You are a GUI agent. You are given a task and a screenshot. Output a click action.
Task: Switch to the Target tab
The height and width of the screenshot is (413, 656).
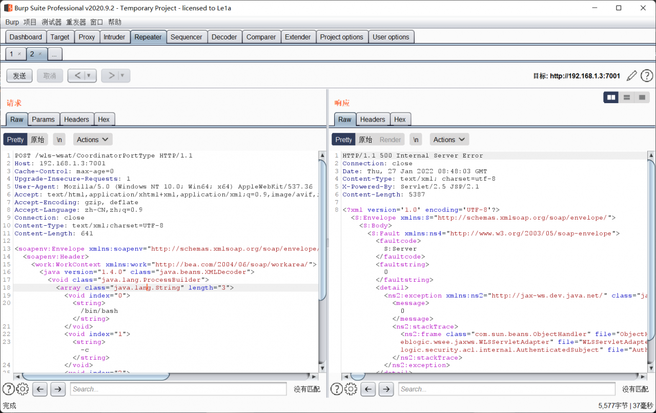pos(60,37)
